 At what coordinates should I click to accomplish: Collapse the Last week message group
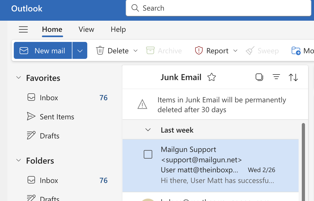tap(148, 130)
